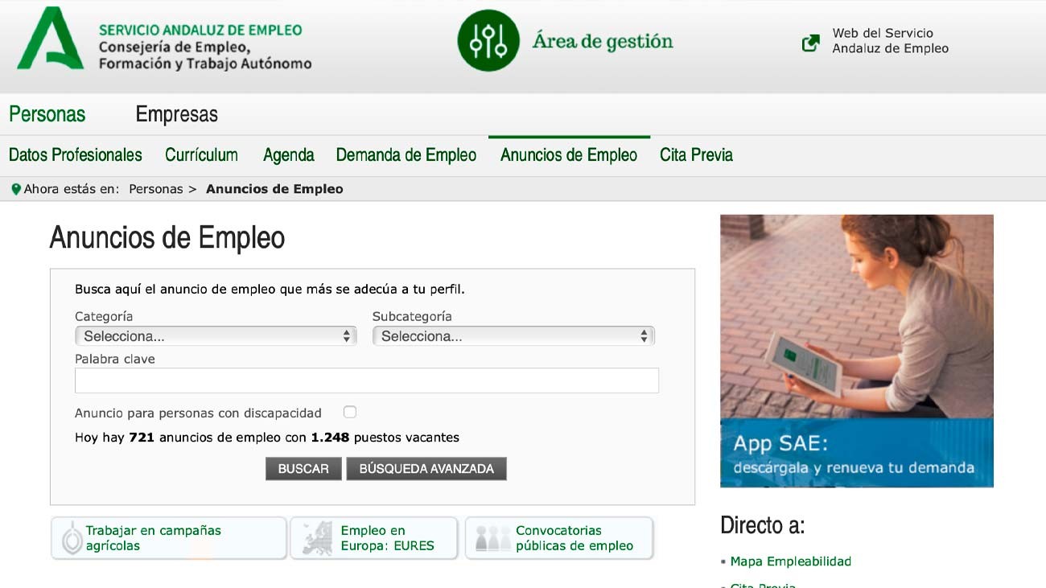Switch to the Empresas section
Viewport: 1046px width, 588px height.
pyautogui.click(x=176, y=114)
